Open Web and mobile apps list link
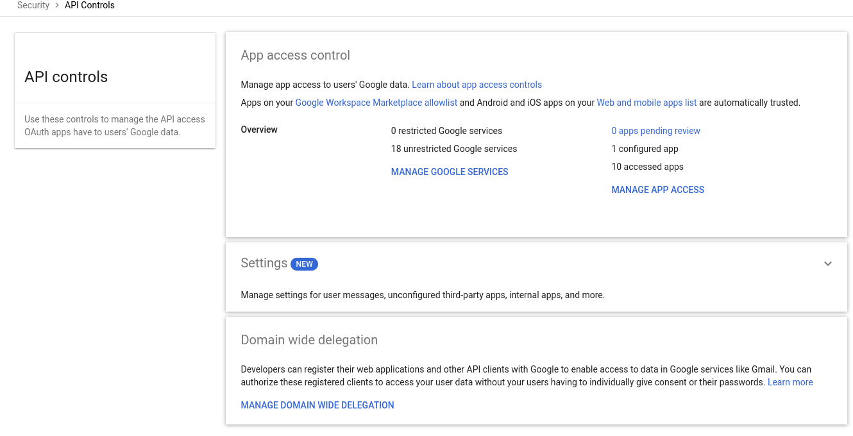 (x=646, y=103)
